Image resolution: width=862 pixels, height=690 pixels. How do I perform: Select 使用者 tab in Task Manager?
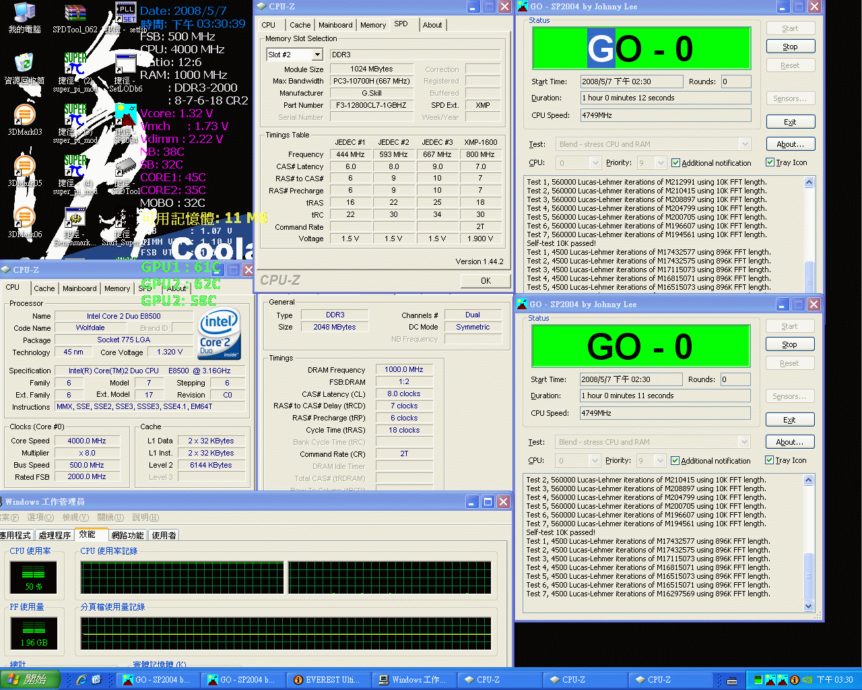coord(164,535)
